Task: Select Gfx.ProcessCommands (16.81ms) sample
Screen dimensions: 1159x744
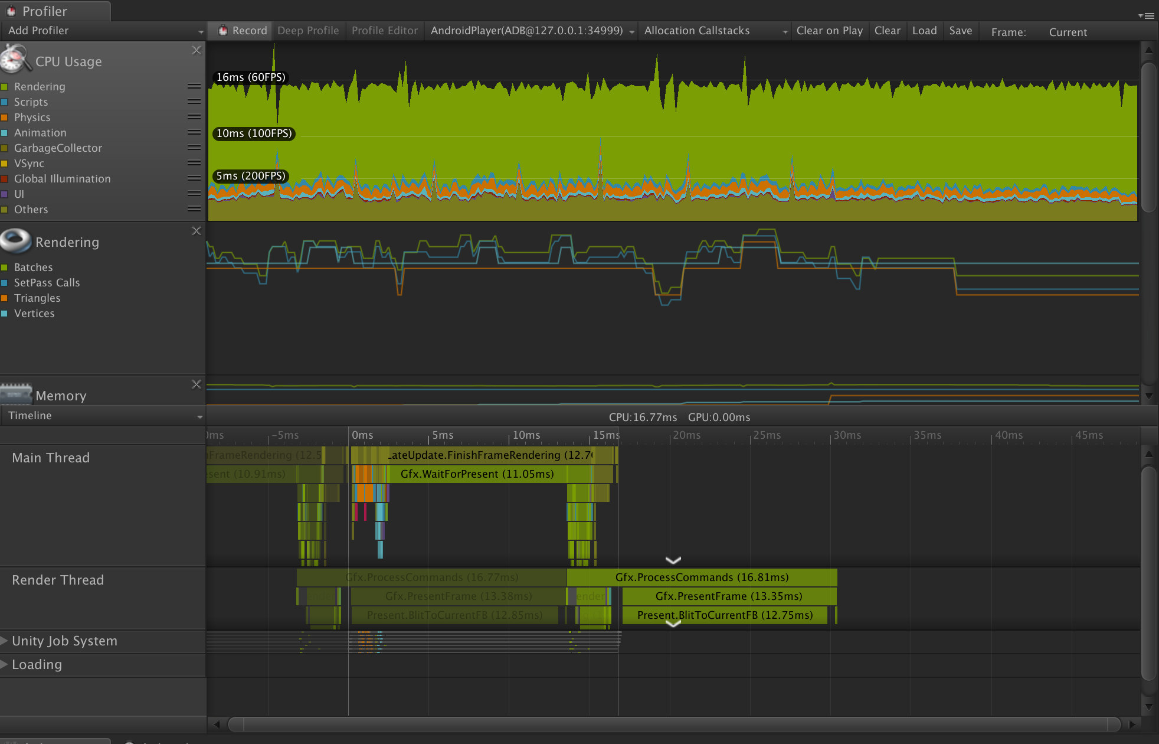Action: pos(702,577)
